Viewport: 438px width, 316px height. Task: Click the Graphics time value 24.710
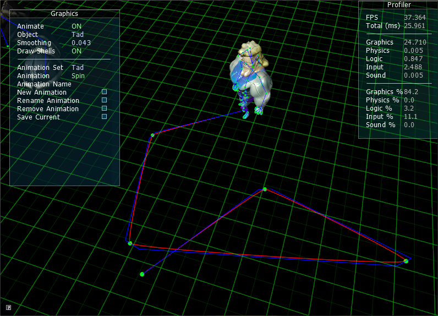[x=415, y=42]
